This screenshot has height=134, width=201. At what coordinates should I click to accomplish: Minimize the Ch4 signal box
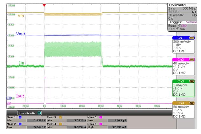pyautogui.click(x=192, y=103)
